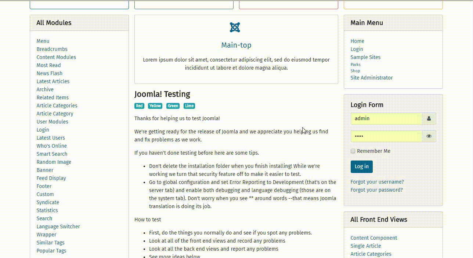
Task: Open Sample Sites menu item
Action: coord(365,57)
